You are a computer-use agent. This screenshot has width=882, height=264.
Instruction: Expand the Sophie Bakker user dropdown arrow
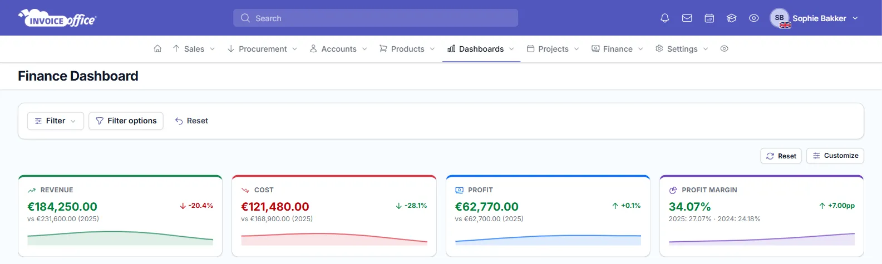tap(855, 18)
